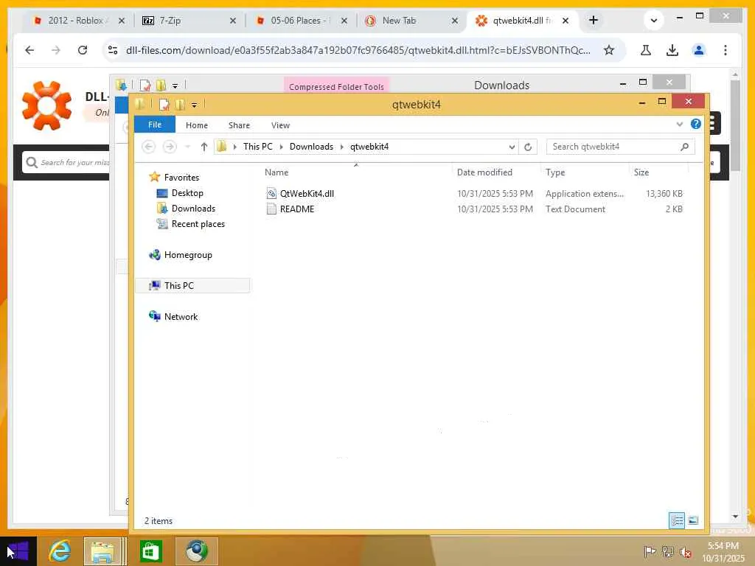Customize quick access toolbar dropdown
Viewport: 755px width, 566px height.
click(x=194, y=105)
